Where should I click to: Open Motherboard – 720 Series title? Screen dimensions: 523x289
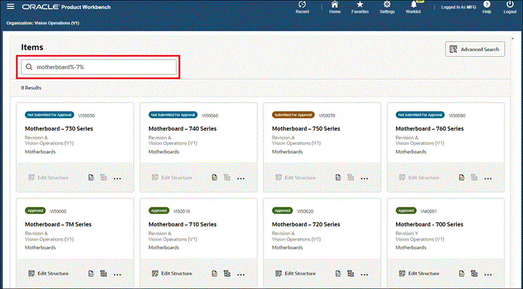(306, 224)
